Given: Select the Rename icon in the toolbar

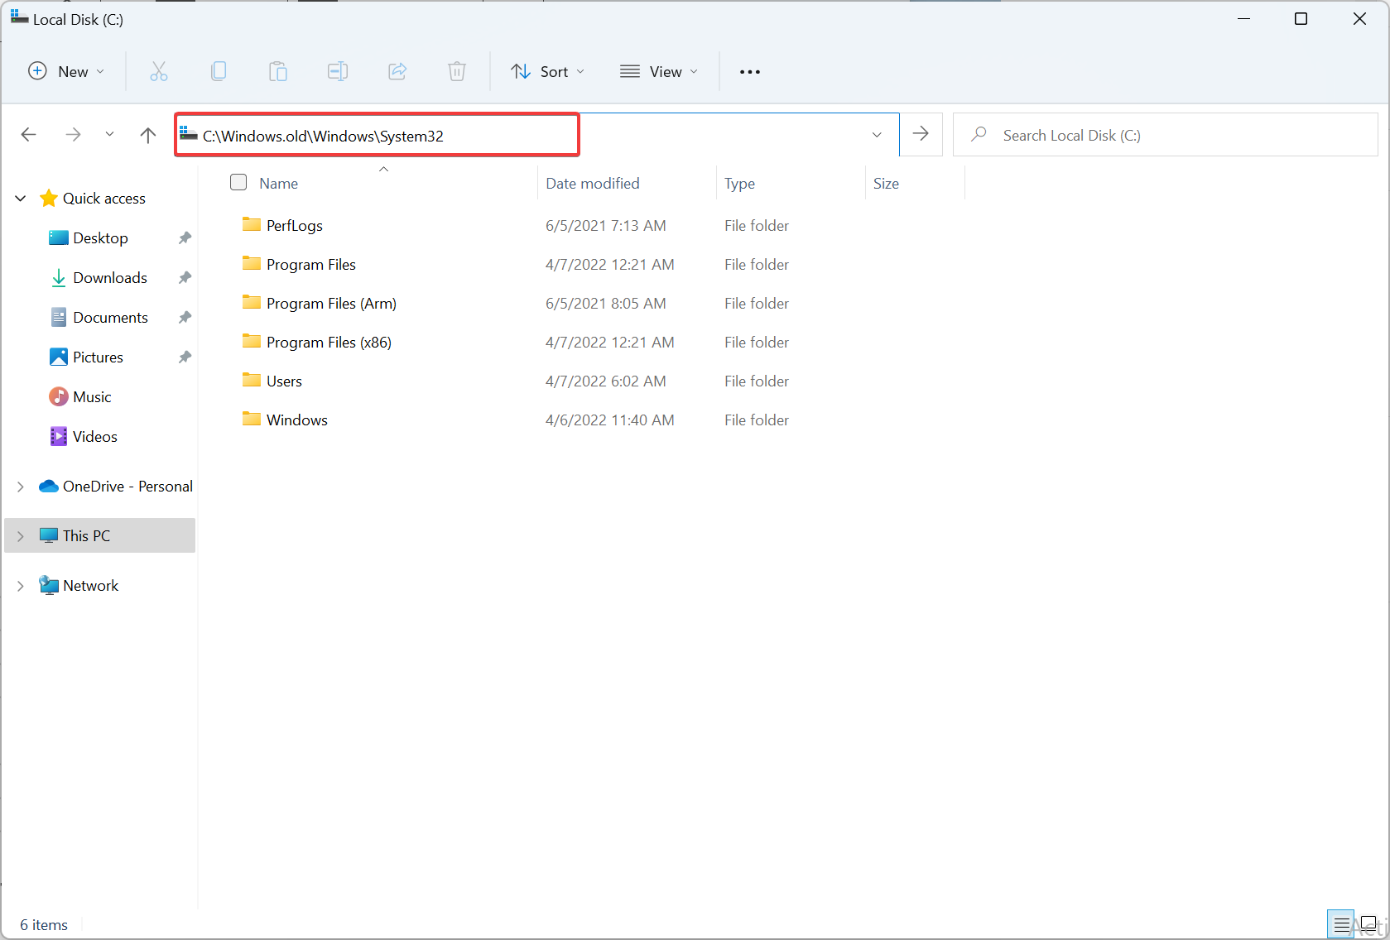Looking at the screenshot, I should 338,71.
